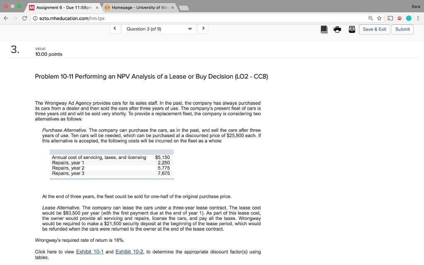424x265 pixels.
Task: Click the red window close button
Action: click(6, 6)
